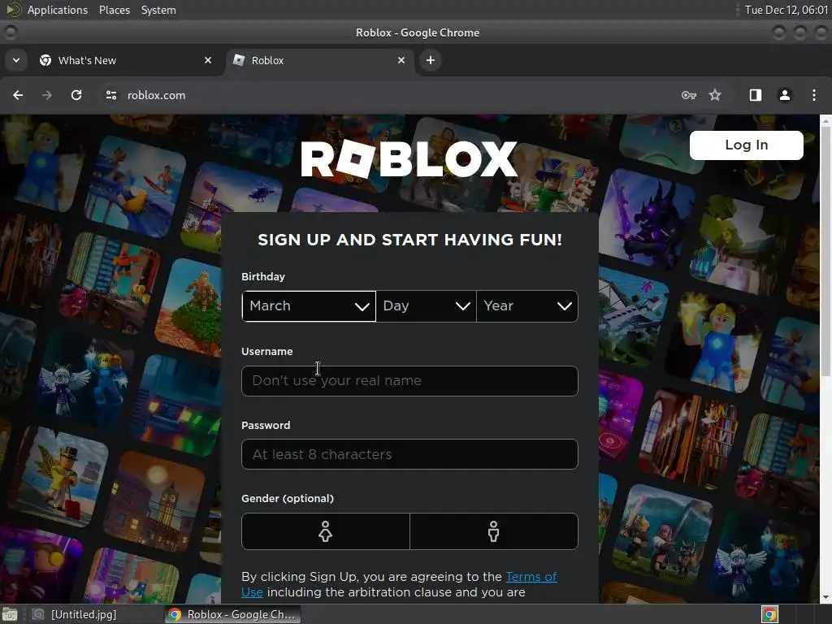
Task: Open the birthday Year dropdown
Action: pos(526,305)
